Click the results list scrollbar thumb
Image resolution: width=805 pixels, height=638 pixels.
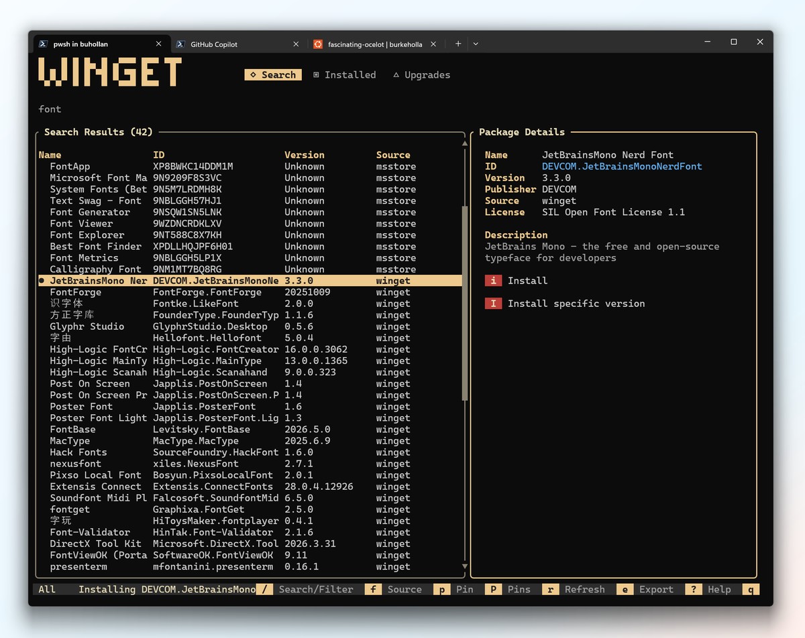click(464, 303)
